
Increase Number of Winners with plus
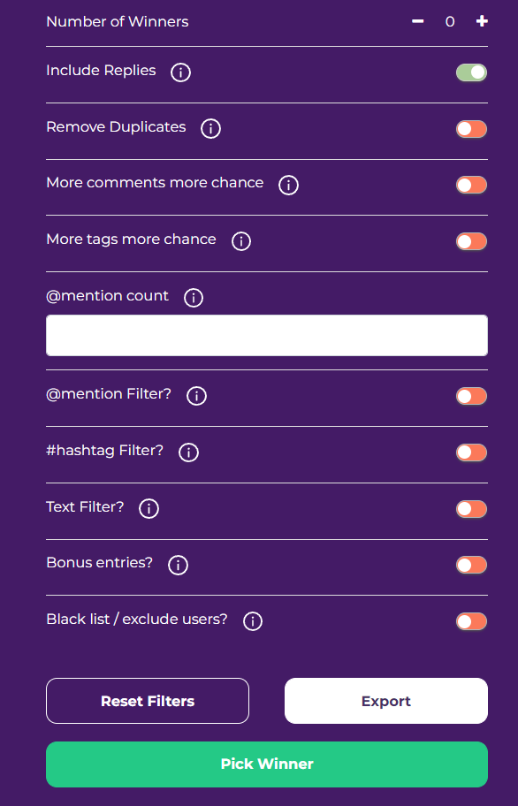[x=482, y=21]
